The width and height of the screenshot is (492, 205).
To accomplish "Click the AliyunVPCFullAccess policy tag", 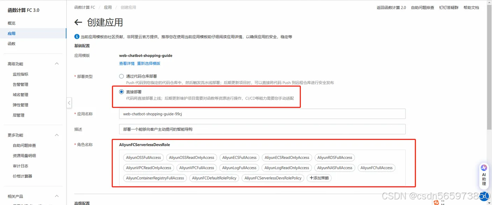I will pos(197,168).
